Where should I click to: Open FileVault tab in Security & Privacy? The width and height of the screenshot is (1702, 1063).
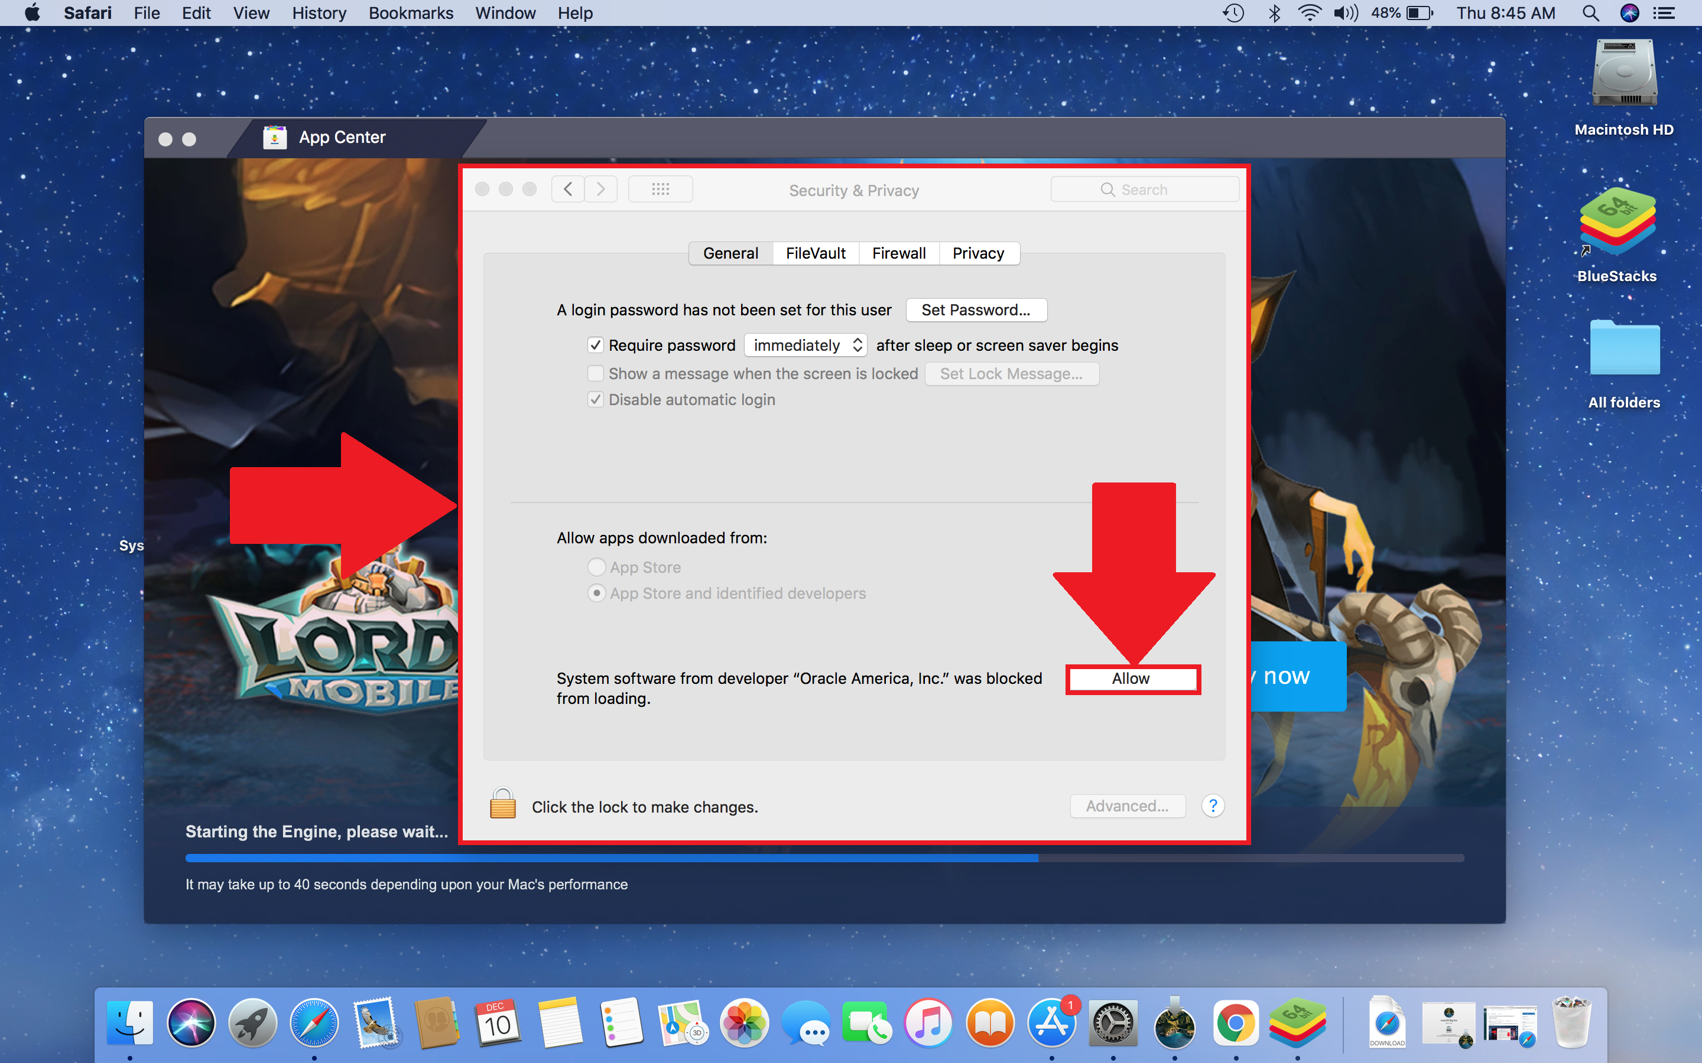[x=814, y=253]
